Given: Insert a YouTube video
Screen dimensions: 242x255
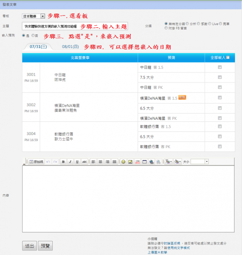Looking at the screenshot, I should [138, 162].
